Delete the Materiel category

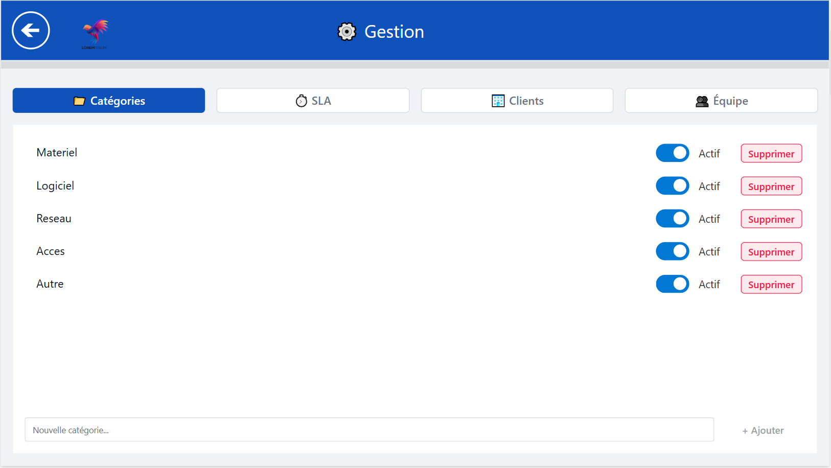(x=771, y=154)
